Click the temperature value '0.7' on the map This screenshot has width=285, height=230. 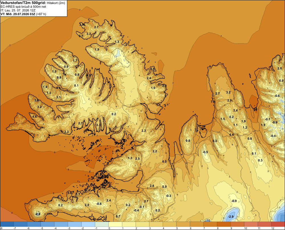pyautogui.click(x=118, y=216)
